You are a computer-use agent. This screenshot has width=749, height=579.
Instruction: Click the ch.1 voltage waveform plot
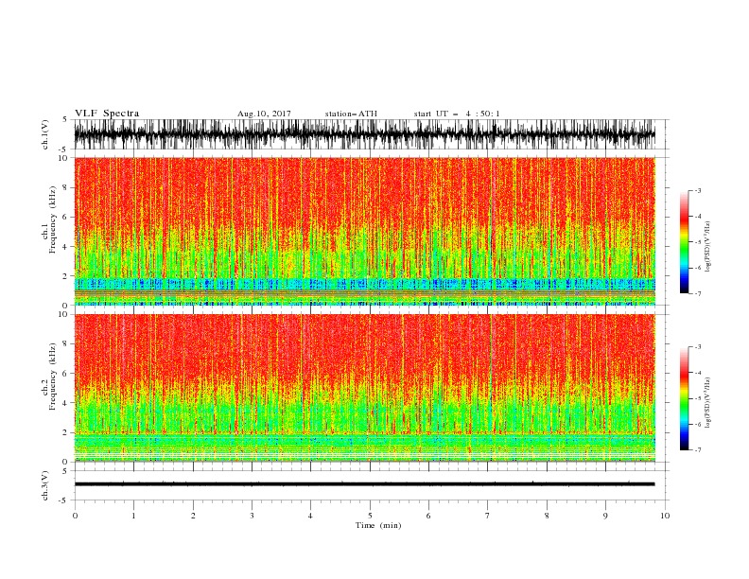(364, 134)
